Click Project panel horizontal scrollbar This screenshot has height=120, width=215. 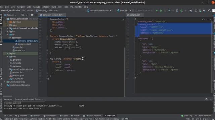pyautogui.click(x=7, y=96)
